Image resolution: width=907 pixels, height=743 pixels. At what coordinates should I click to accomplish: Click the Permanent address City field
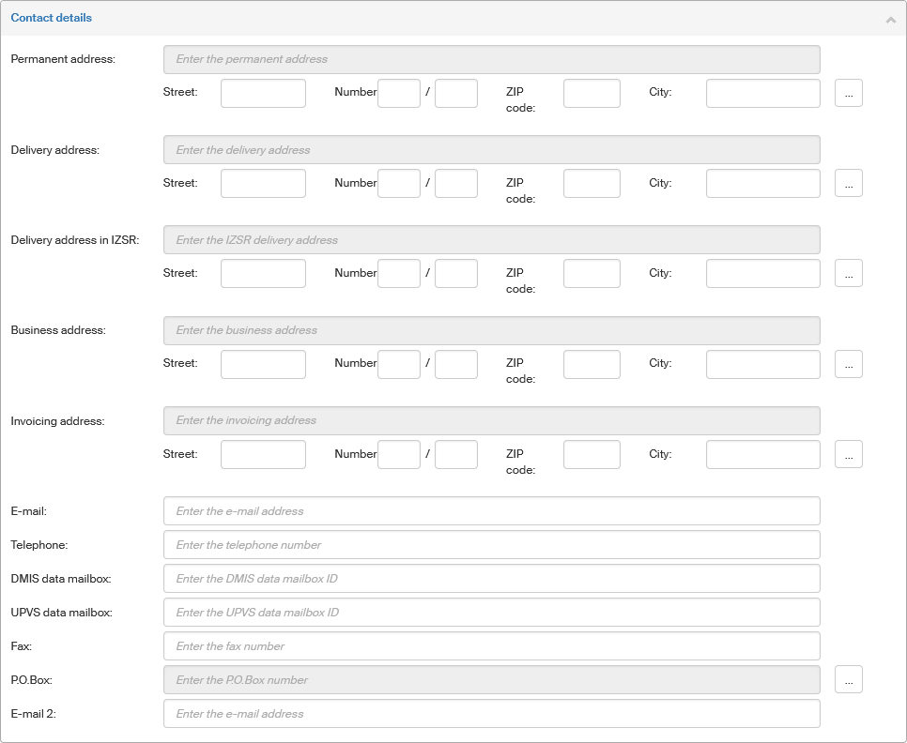tap(762, 93)
